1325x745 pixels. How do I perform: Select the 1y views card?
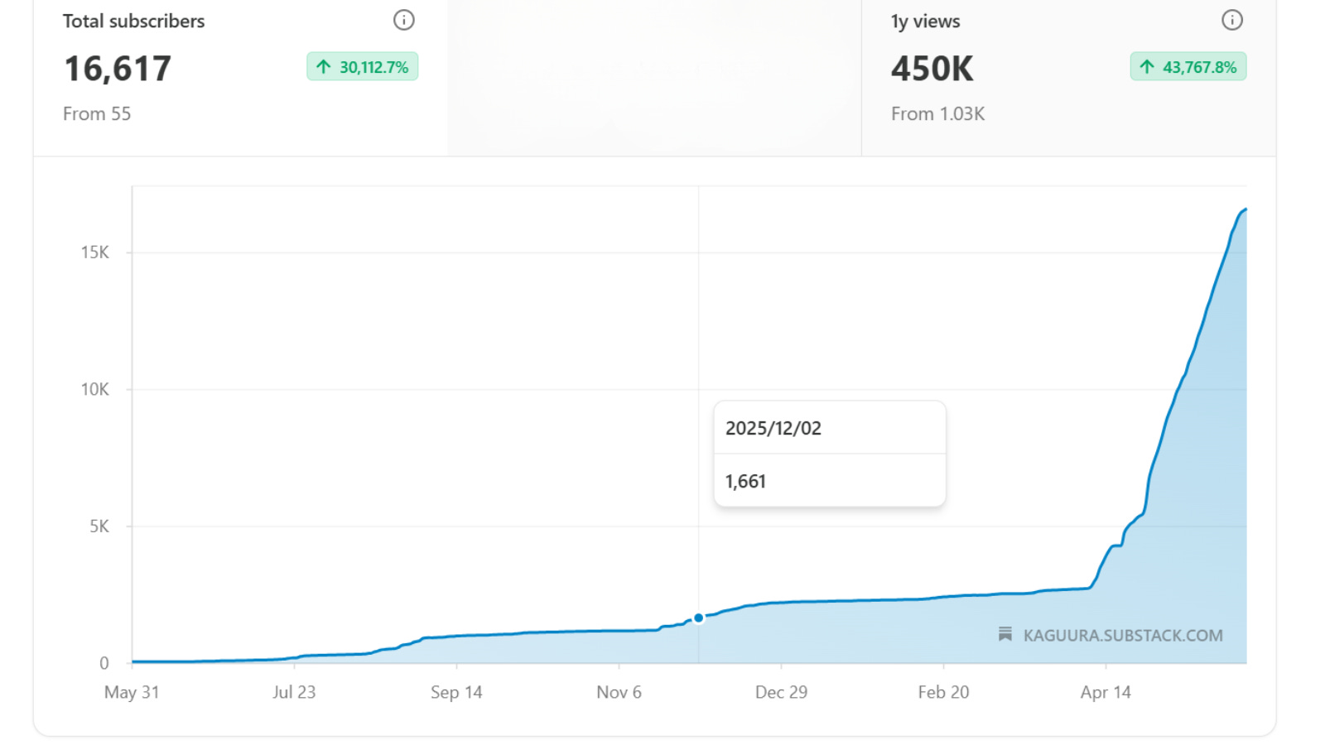coord(1068,78)
